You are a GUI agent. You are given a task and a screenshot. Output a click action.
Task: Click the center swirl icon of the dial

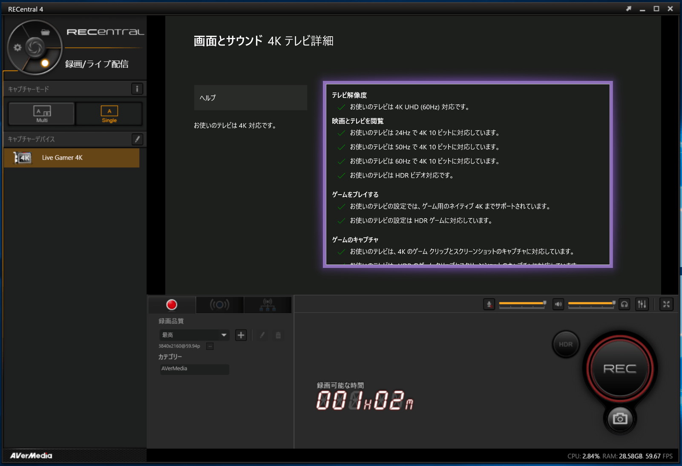[35, 47]
